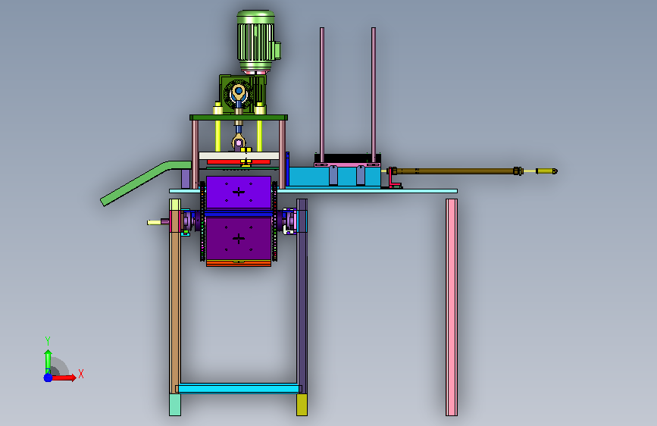Select the yellow rod tip at far right

point(546,171)
